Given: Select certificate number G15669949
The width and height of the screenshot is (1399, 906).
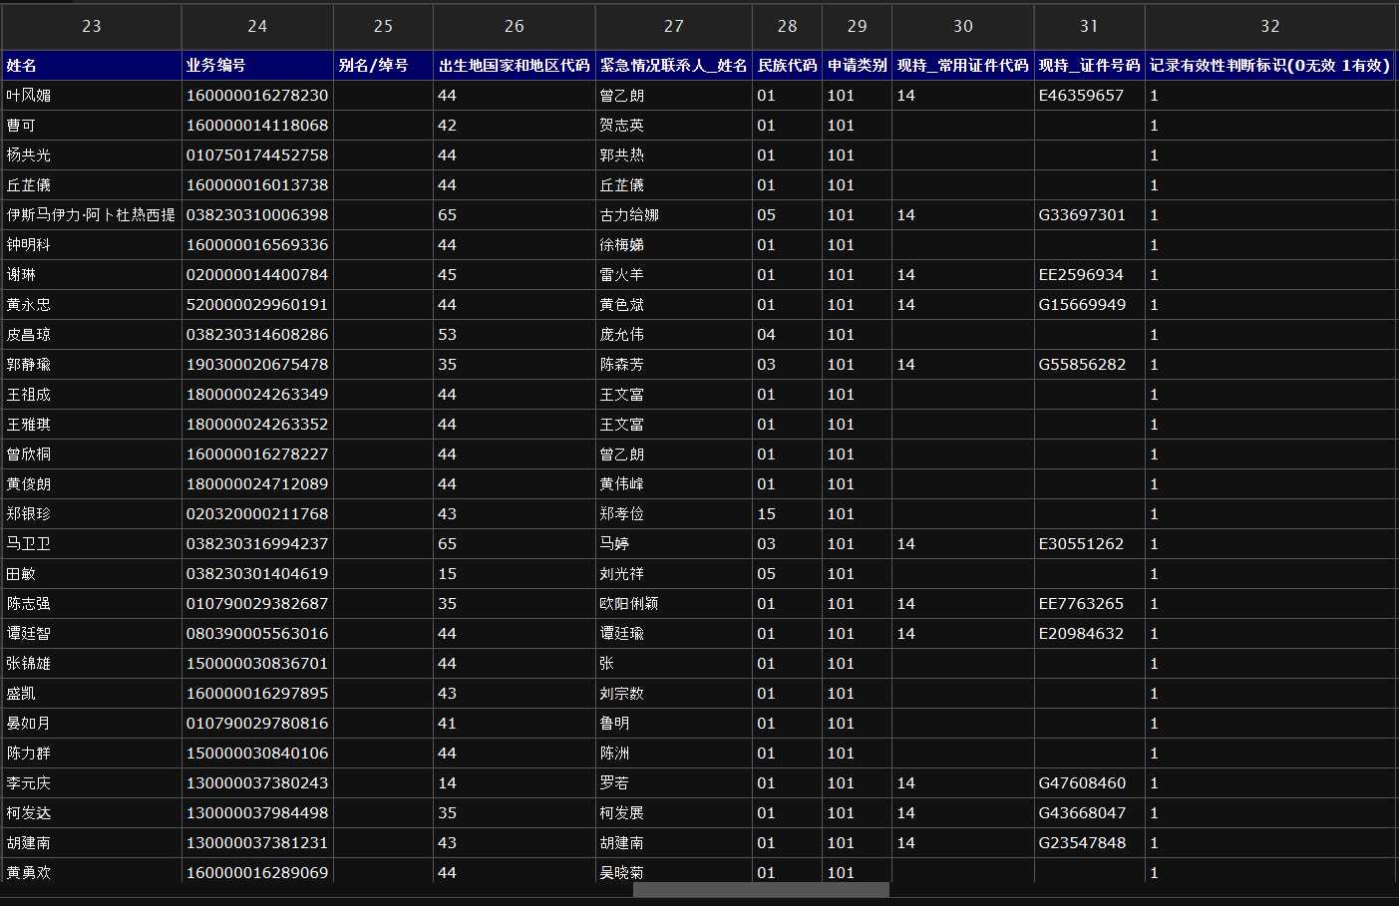Looking at the screenshot, I should click(x=1089, y=305).
